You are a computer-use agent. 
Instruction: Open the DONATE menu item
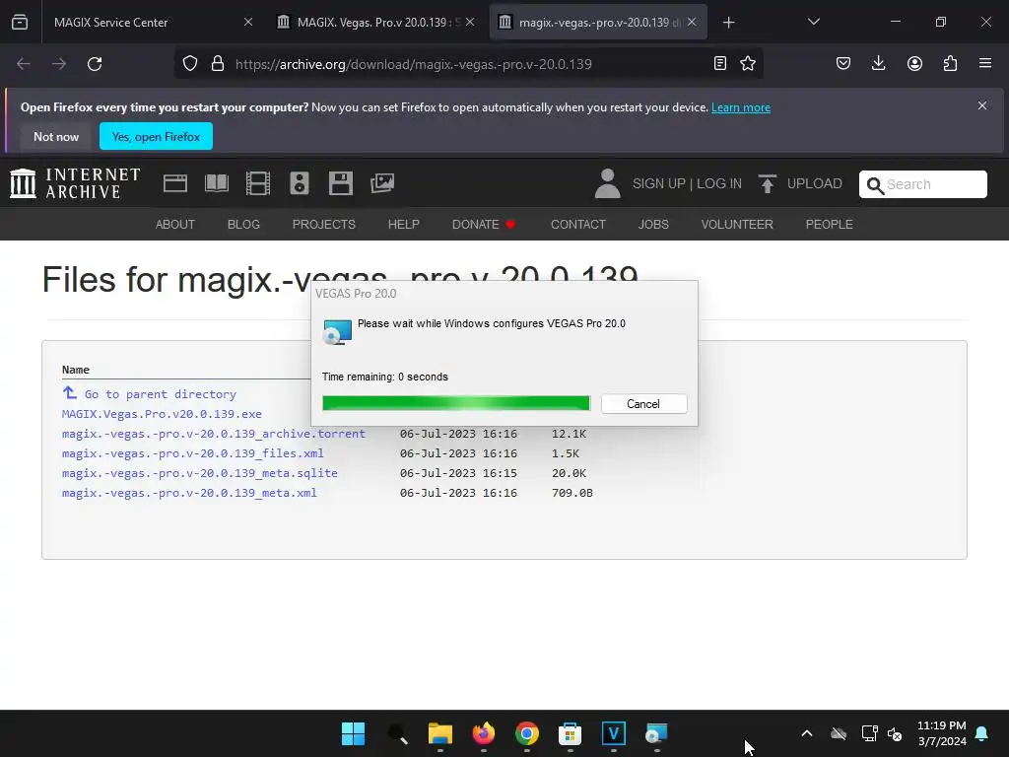pyautogui.click(x=484, y=224)
